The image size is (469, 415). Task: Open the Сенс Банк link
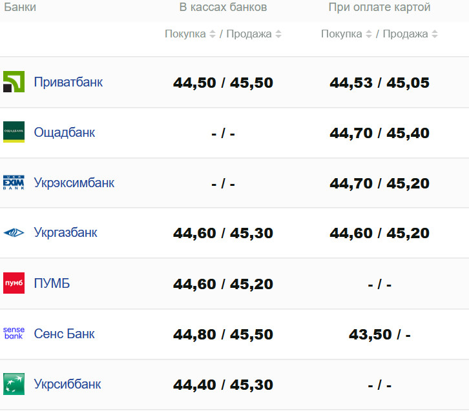point(64,334)
